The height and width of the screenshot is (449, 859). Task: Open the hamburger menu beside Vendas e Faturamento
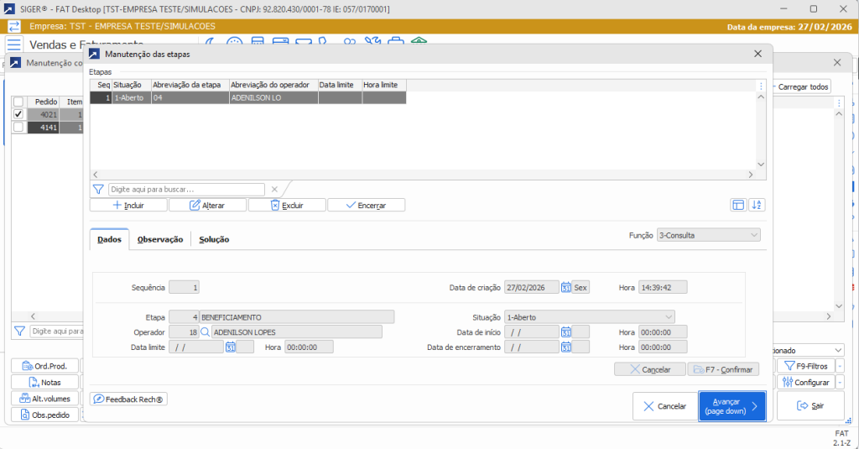click(14, 44)
